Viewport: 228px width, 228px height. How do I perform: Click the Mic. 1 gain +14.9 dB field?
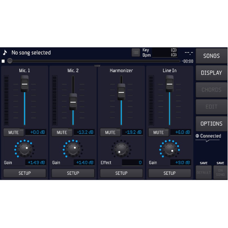click(36, 162)
